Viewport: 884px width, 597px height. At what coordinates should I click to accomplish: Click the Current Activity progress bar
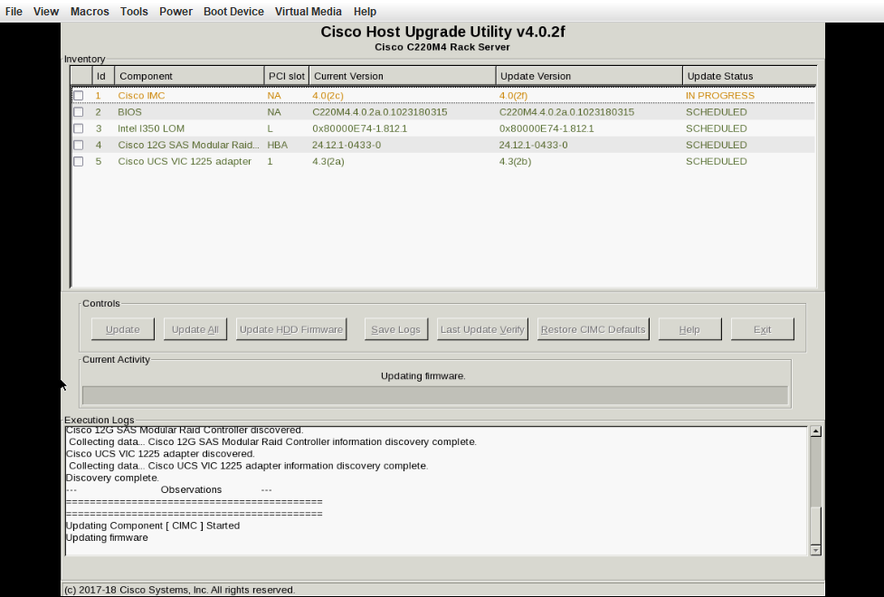click(x=434, y=395)
